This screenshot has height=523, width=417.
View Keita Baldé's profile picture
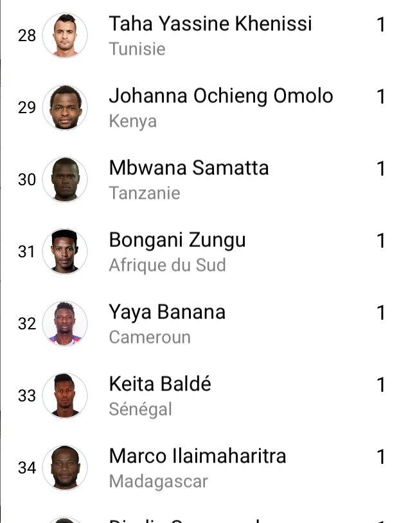(65, 396)
